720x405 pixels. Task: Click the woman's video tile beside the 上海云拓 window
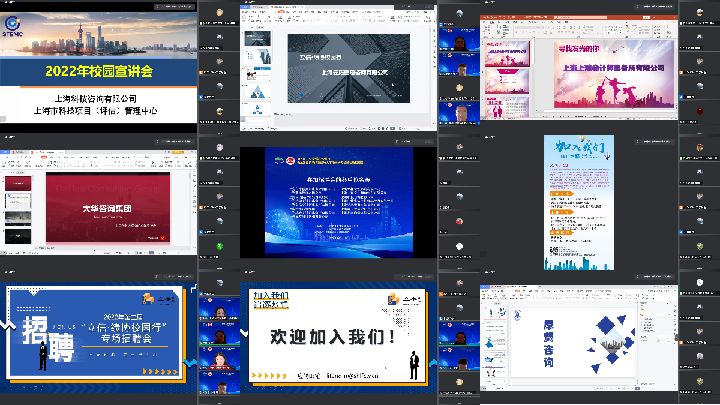(460, 40)
